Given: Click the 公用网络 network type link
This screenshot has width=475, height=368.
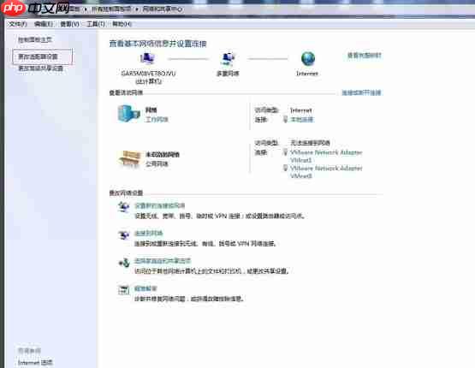Looking at the screenshot, I should tap(157, 163).
